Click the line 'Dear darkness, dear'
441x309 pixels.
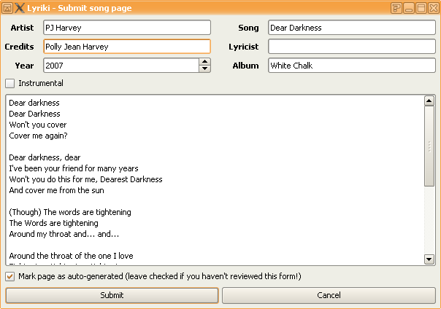45,157
